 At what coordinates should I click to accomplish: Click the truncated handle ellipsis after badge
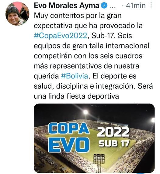coord(113,7)
